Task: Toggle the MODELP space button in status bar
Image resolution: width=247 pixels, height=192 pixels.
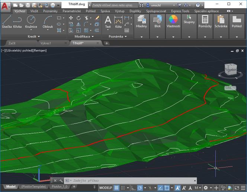Action: 105,188
